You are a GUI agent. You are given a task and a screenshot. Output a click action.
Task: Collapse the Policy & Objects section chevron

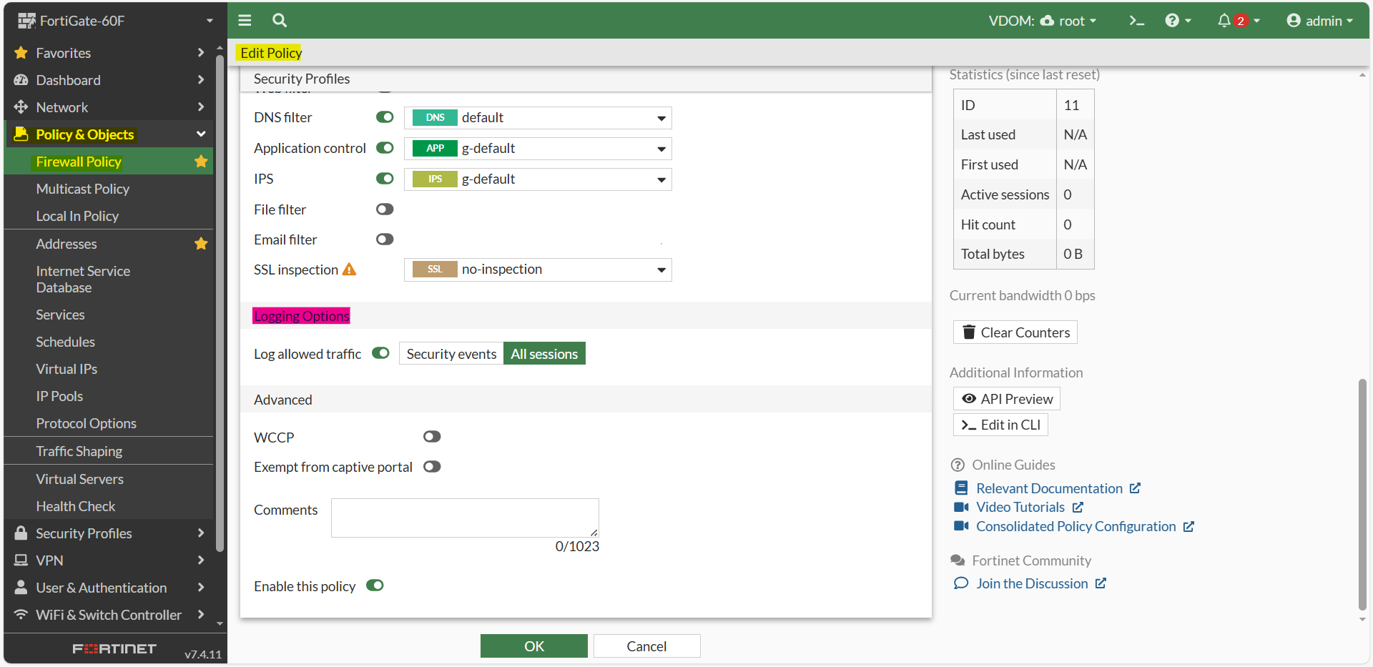(201, 134)
